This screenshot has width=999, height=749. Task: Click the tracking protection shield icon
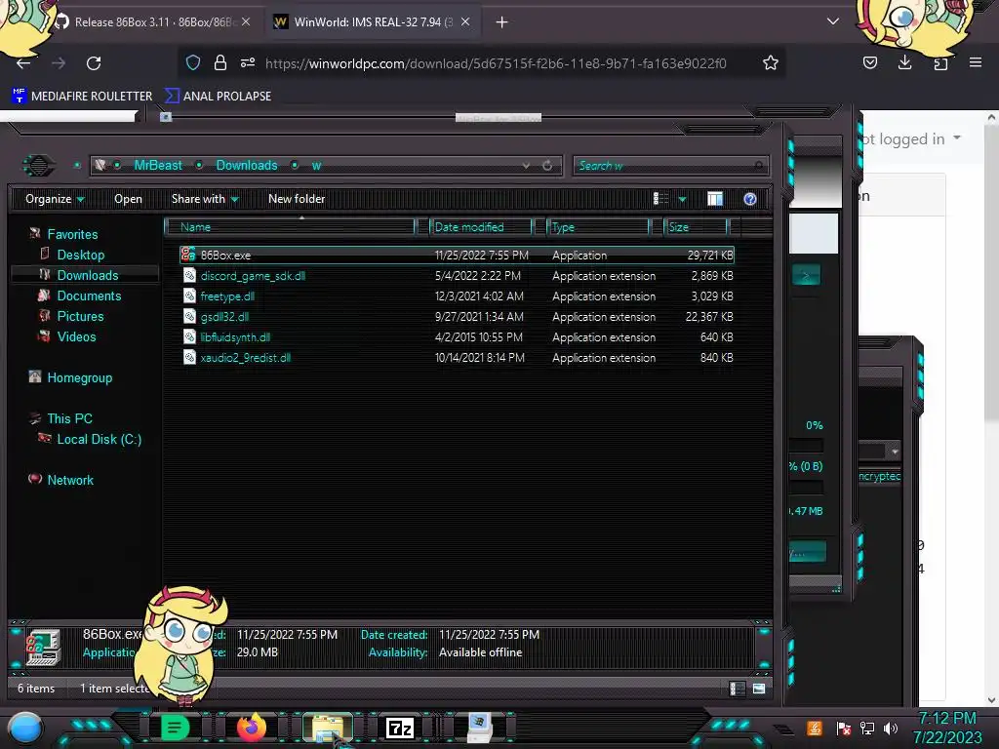[x=193, y=62]
